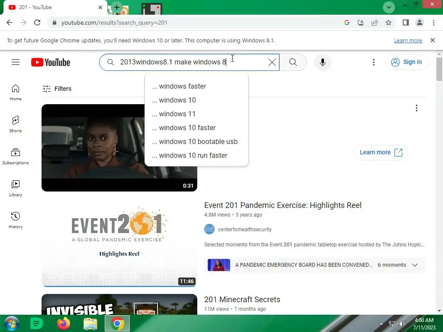Open 201 Minecraft Secrets video title

point(242,300)
